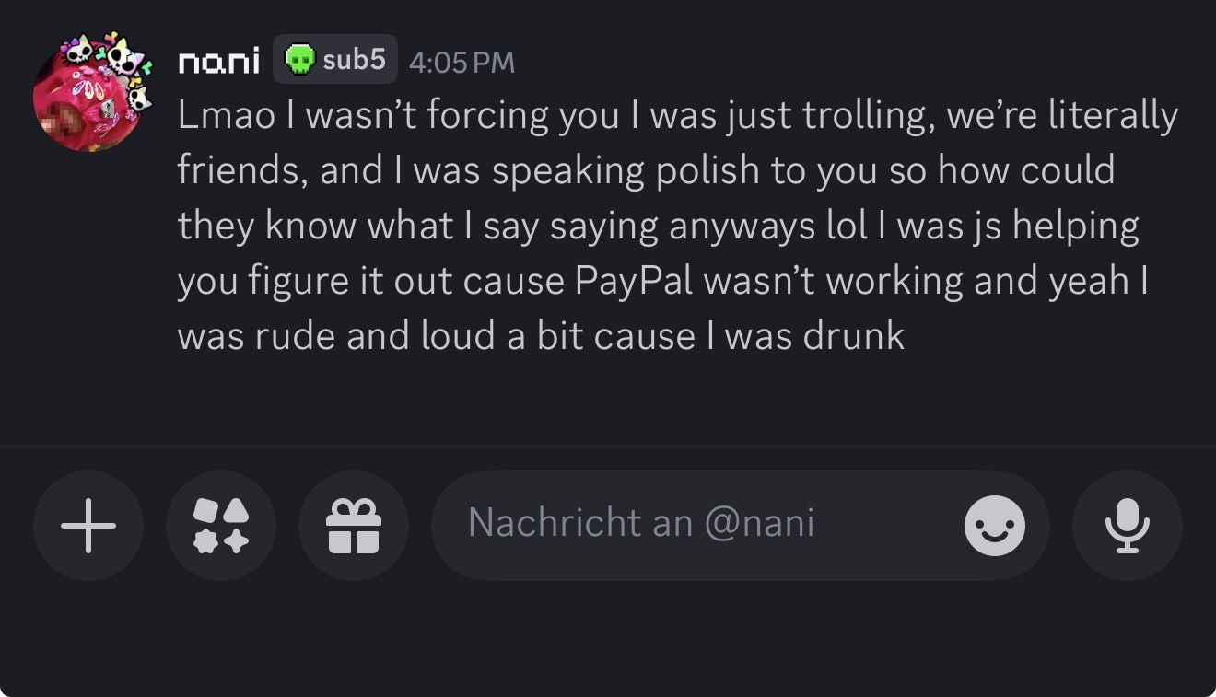Open the plus attachment menu

pos(88,526)
